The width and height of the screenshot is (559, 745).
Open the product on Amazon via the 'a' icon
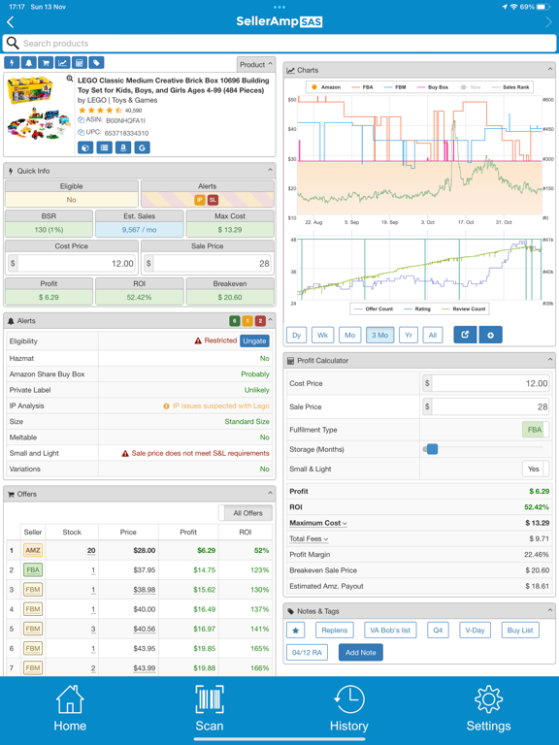(x=123, y=147)
